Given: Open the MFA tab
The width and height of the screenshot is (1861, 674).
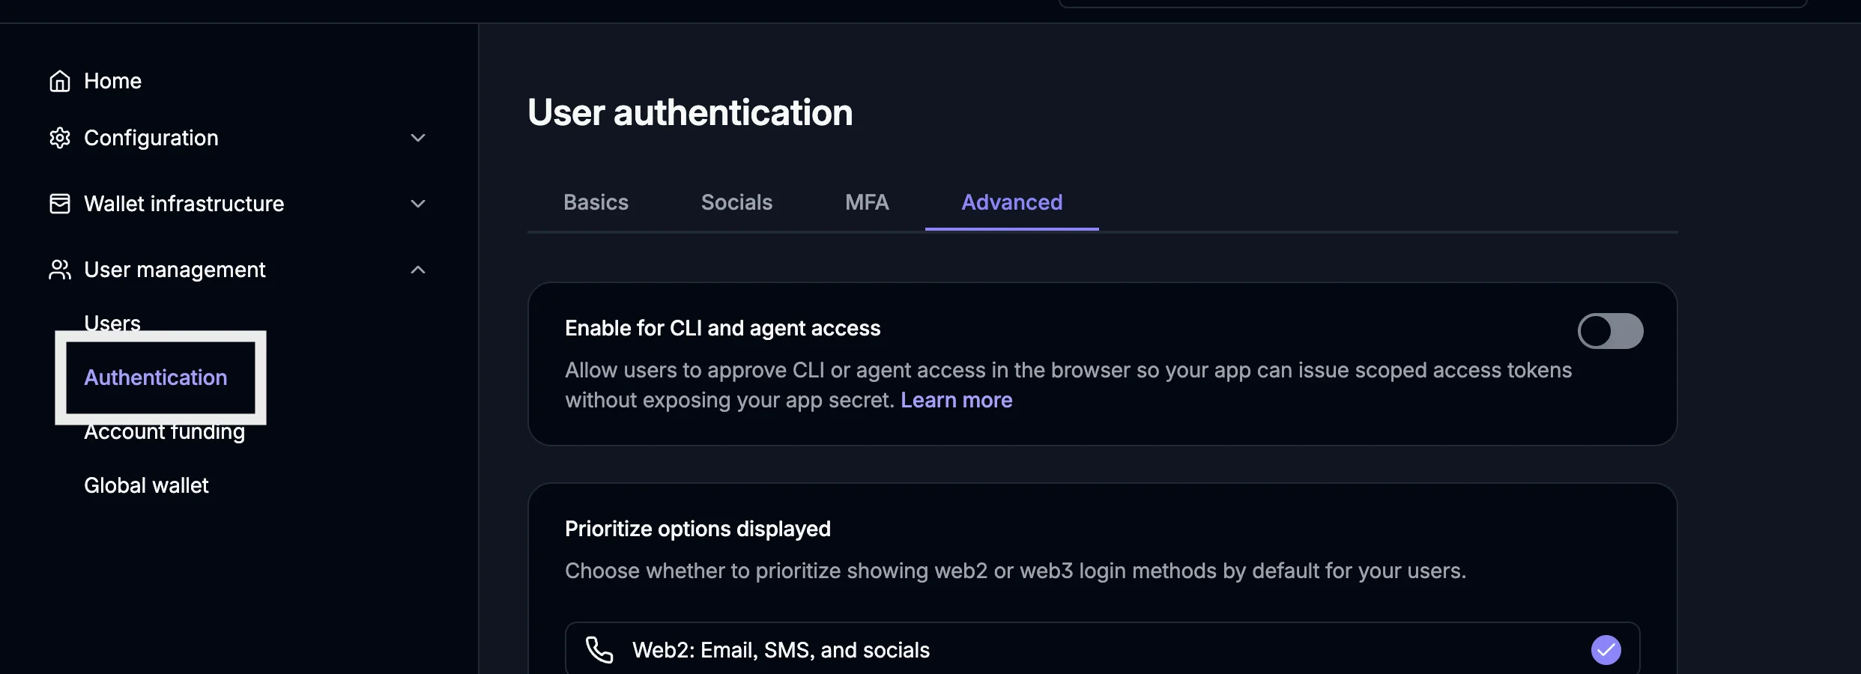Looking at the screenshot, I should (x=867, y=202).
